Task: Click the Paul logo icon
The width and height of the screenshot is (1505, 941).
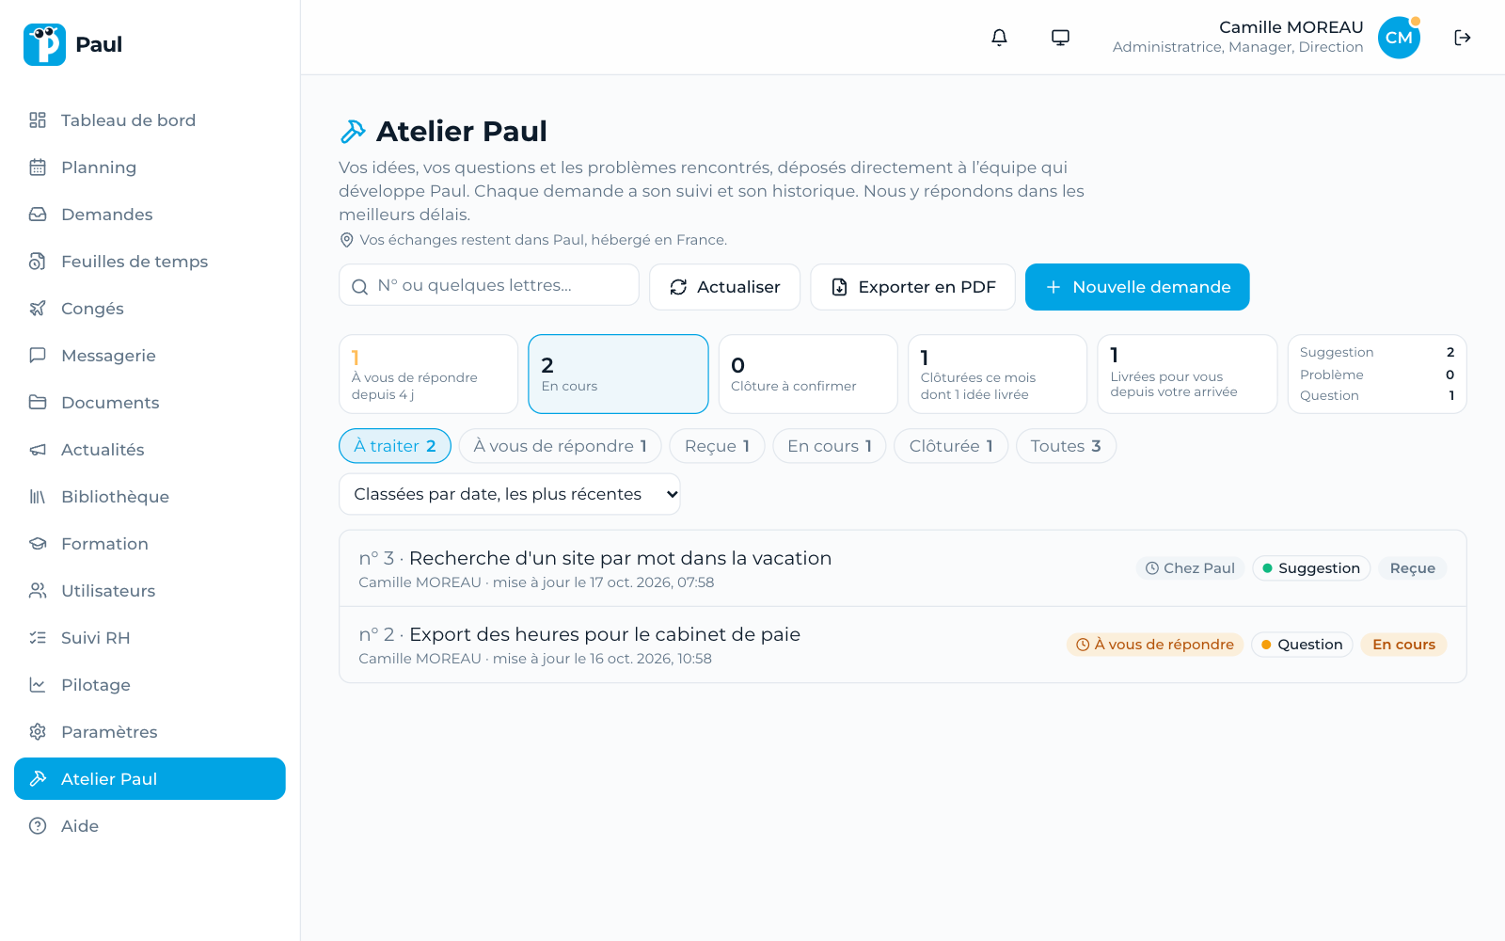Action: click(x=44, y=44)
